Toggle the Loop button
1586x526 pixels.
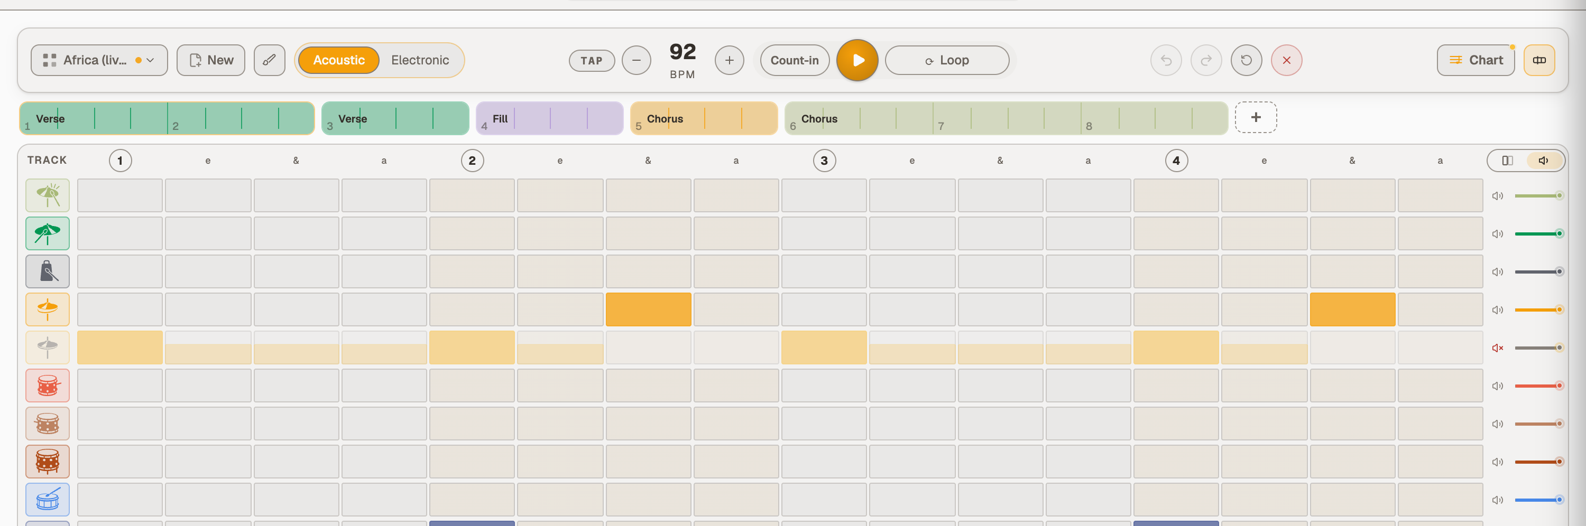(947, 60)
